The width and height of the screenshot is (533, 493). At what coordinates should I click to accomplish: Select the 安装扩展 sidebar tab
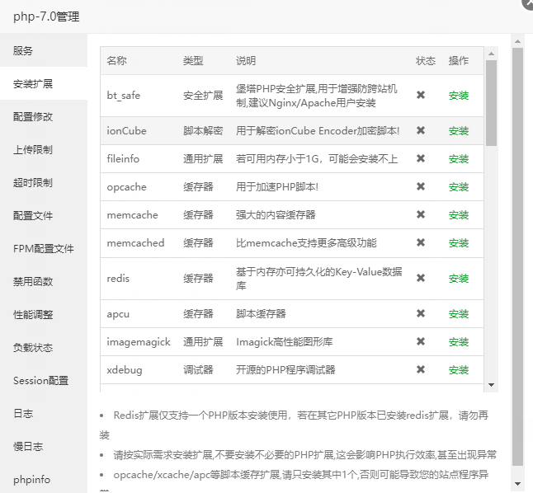click(44, 83)
